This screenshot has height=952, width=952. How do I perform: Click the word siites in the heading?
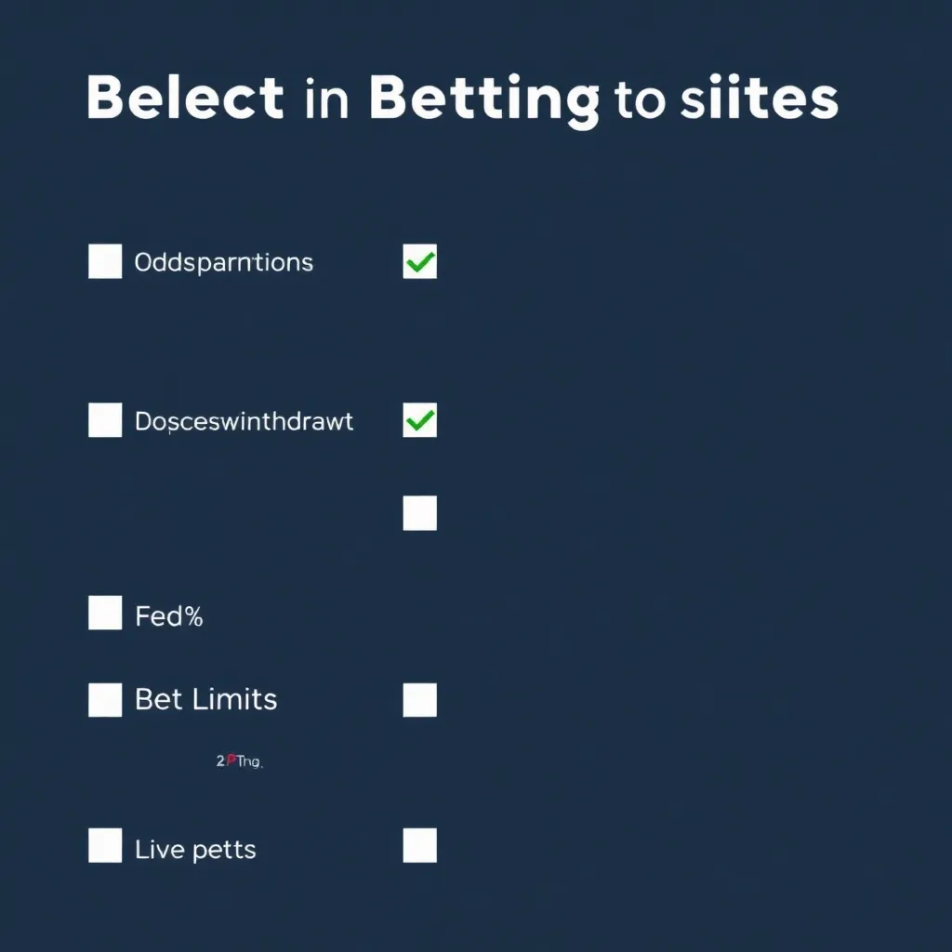click(759, 99)
